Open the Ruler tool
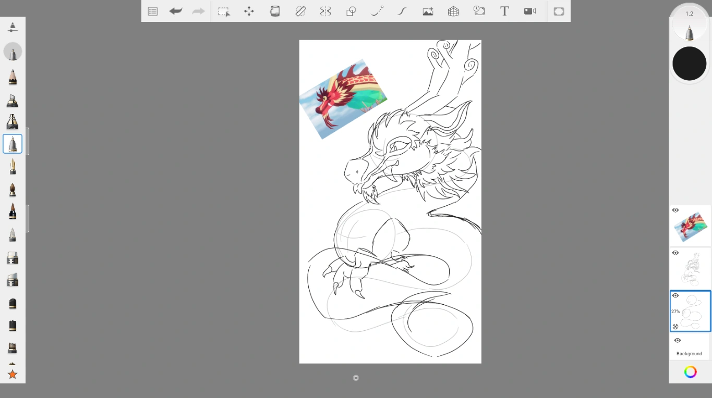 click(x=301, y=11)
